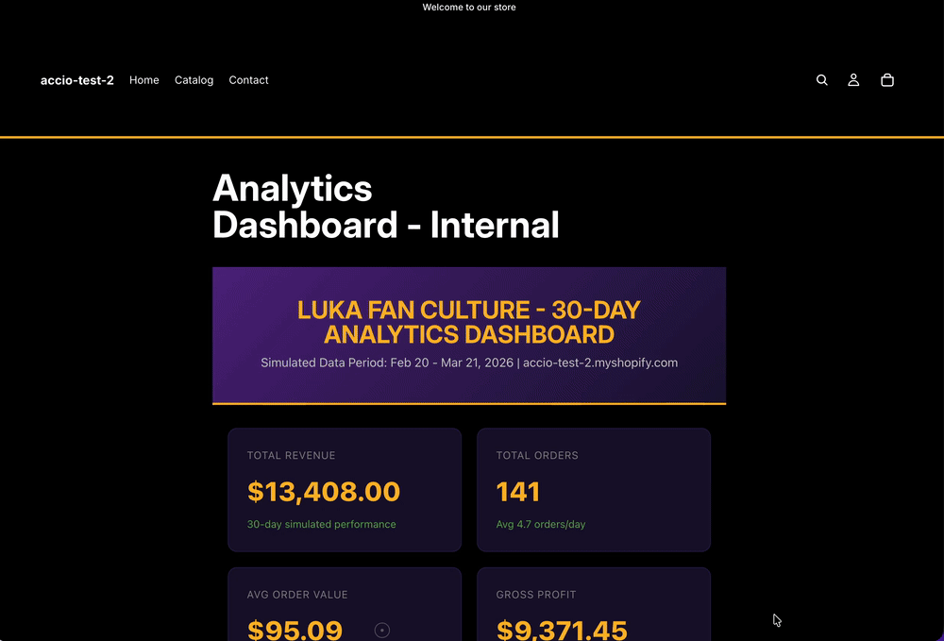The width and height of the screenshot is (944, 641).
Task: Go to the Home menu item
Action: click(x=143, y=80)
